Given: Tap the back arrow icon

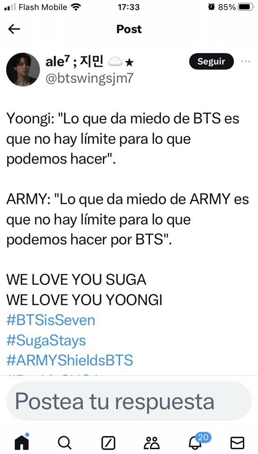Looking at the screenshot, I should point(14,29).
